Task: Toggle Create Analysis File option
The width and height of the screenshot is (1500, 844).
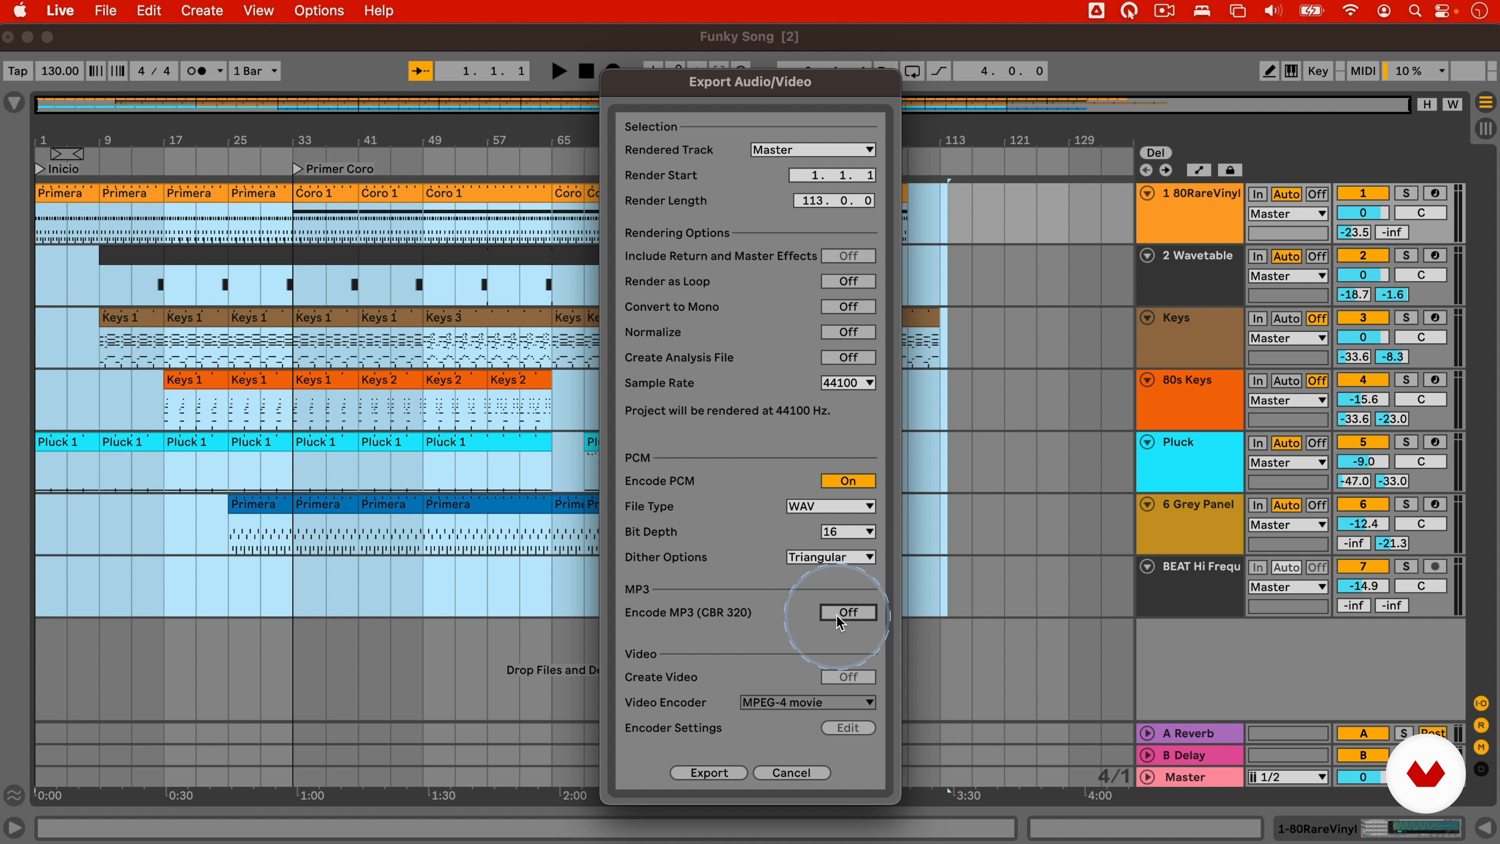Action: tap(848, 358)
